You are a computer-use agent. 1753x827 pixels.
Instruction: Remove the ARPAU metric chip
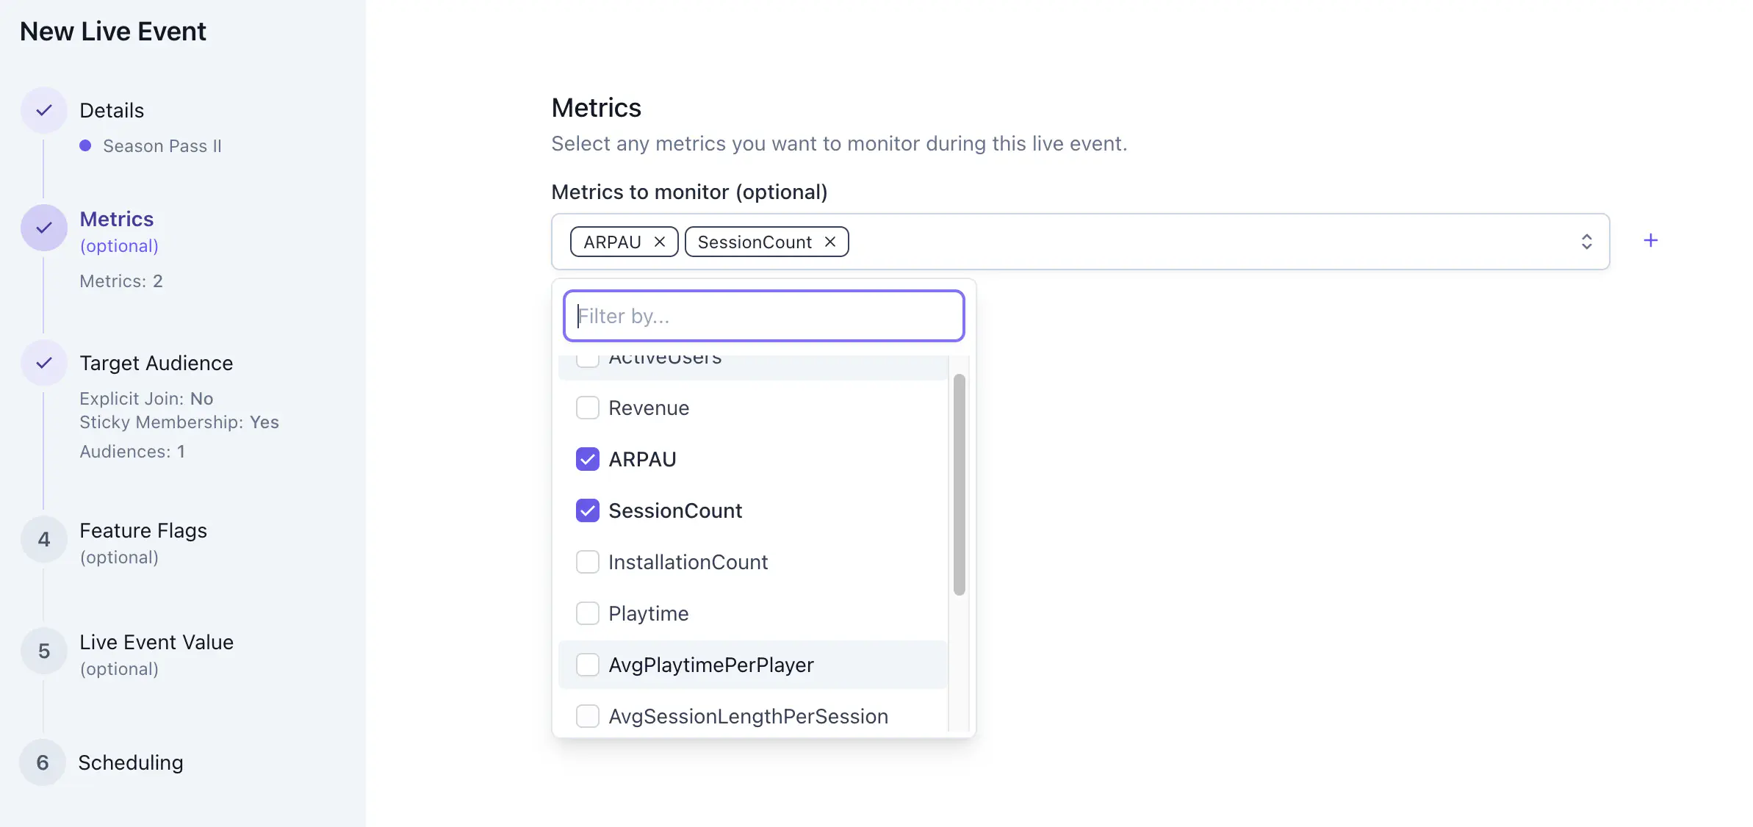[x=660, y=241]
